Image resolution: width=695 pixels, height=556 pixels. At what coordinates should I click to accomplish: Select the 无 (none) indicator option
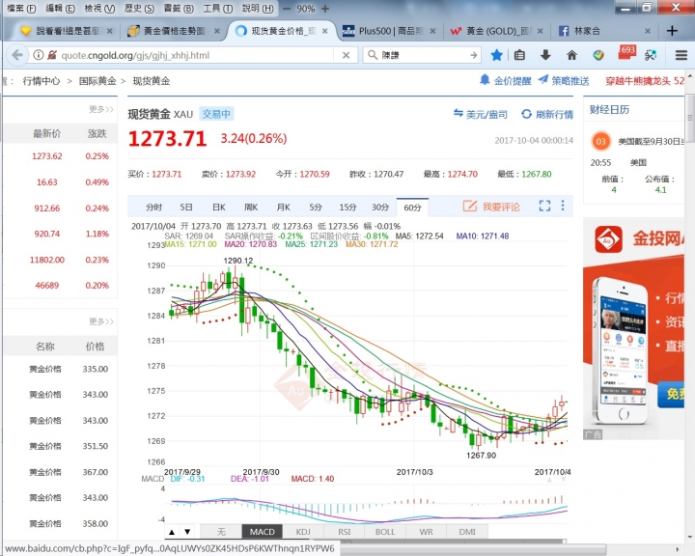tap(220, 531)
